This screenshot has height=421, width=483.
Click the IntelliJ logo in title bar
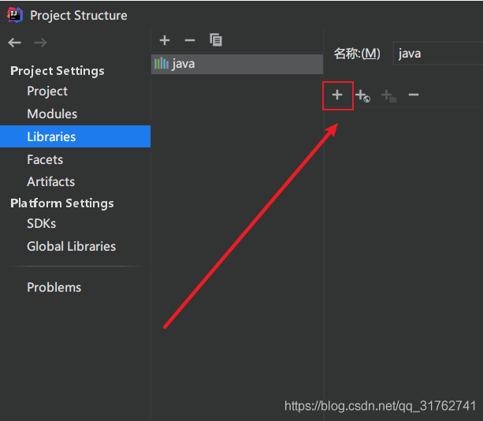pos(15,15)
